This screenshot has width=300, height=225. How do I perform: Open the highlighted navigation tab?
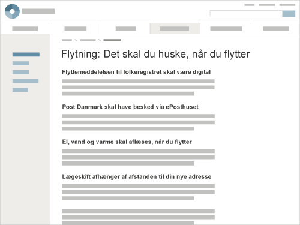click(x=175, y=28)
